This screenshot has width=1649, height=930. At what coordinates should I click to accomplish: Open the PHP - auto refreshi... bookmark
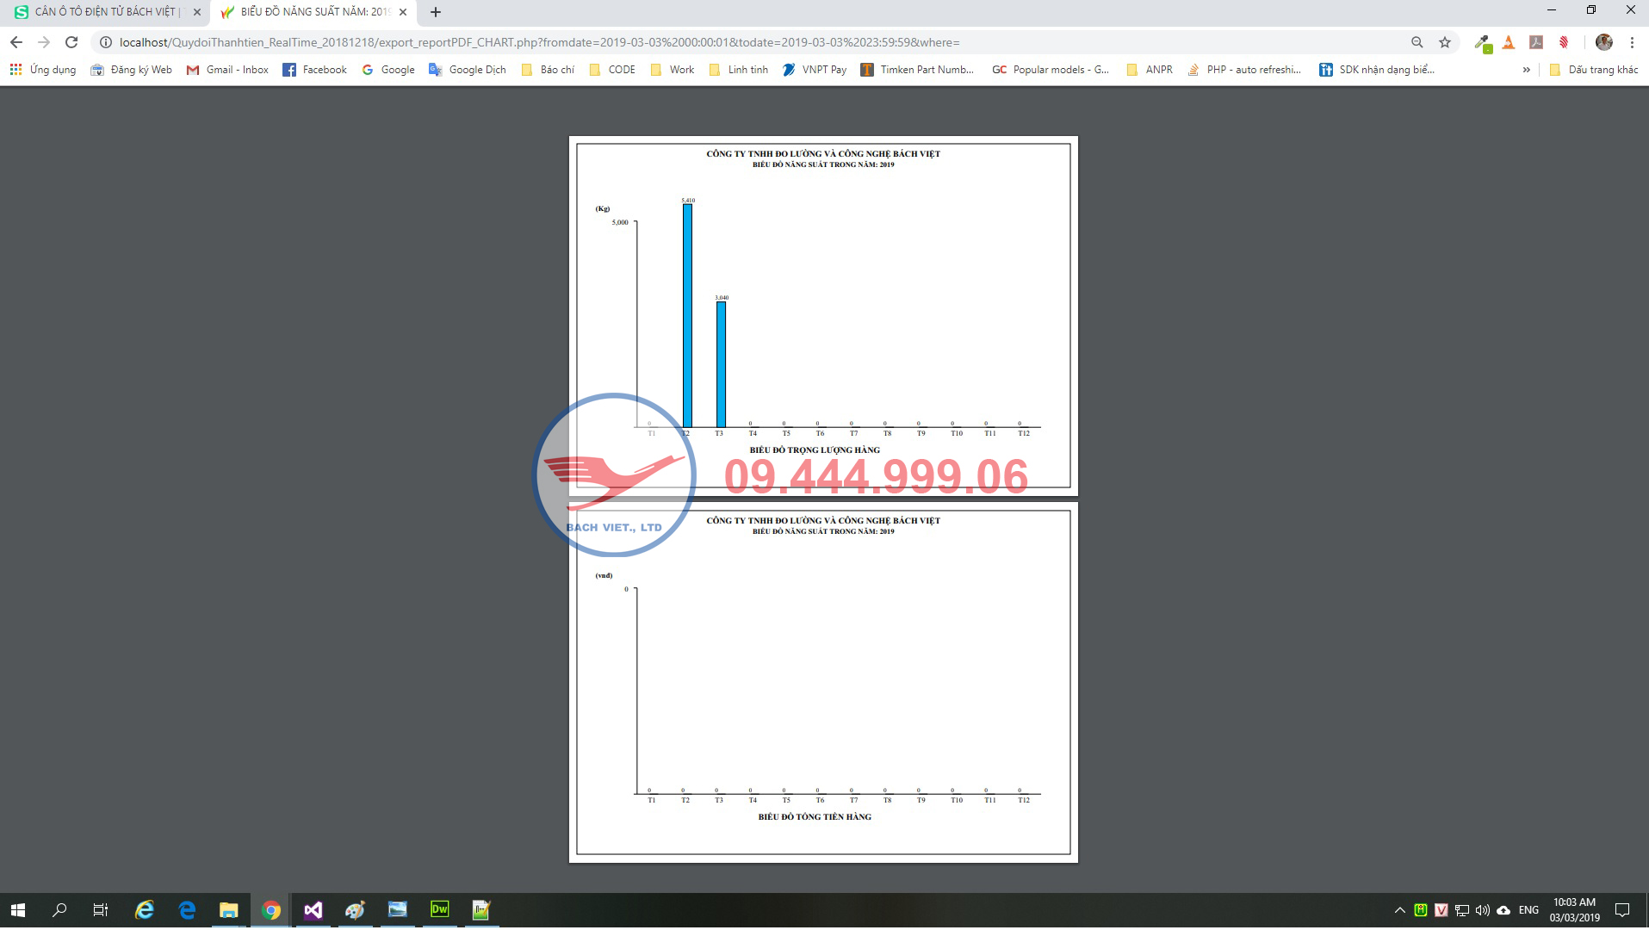tap(1244, 70)
